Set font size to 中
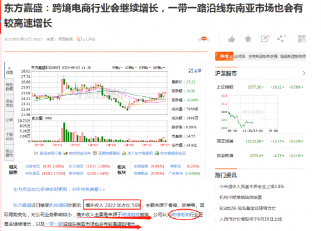The image size is (321, 231). 204,39
